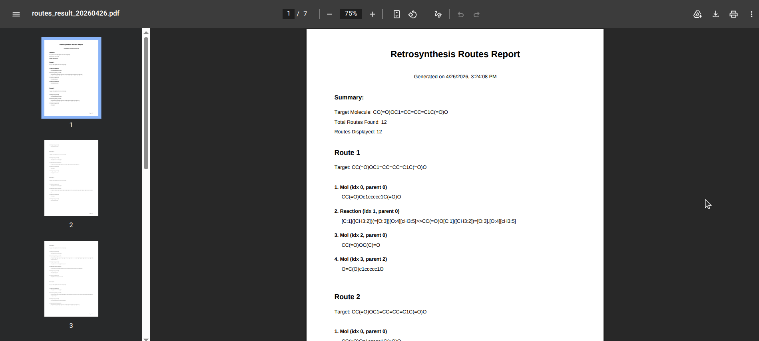This screenshot has height=341, width=759.
Task: Activate the draw annotation tool
Action: [438, 14]
